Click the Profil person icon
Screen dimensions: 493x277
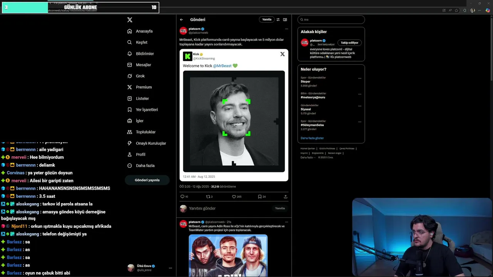click(x=130, y=154)
